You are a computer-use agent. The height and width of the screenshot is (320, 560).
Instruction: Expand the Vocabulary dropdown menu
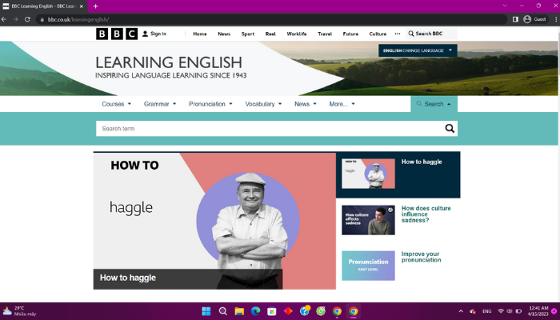click(263, 104)
